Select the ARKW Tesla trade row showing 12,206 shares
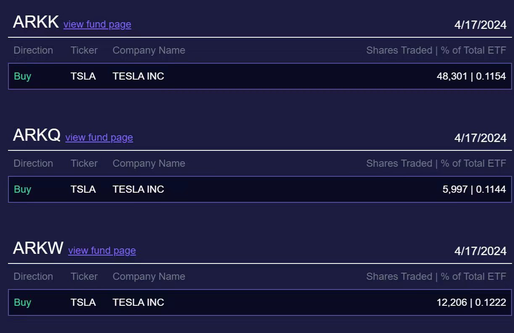The height and width of the screenshot is (333, 514). pyautogui.click(x=260, y=302)
